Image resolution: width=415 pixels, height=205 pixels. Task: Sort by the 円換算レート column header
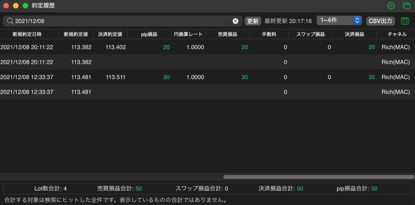[188, 34]
